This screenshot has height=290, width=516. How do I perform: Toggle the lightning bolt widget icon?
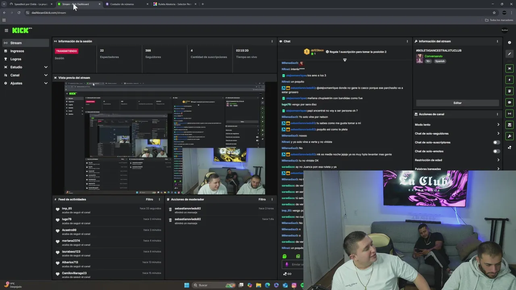(x=510, y=80)
